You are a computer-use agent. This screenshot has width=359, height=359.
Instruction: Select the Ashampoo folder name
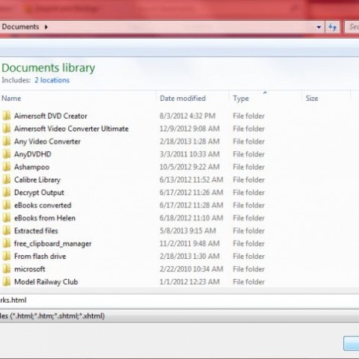pyautogui.click(x=31, y=167)
